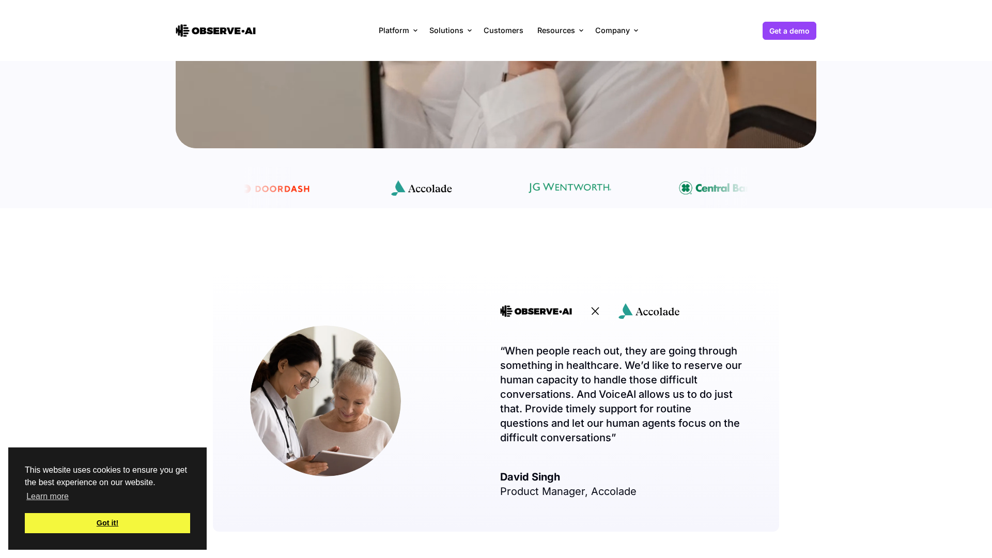The height and width of the screenshot is (558, 992).
Task: Accept cookies with Got it! button
Action: coord(107,523)
